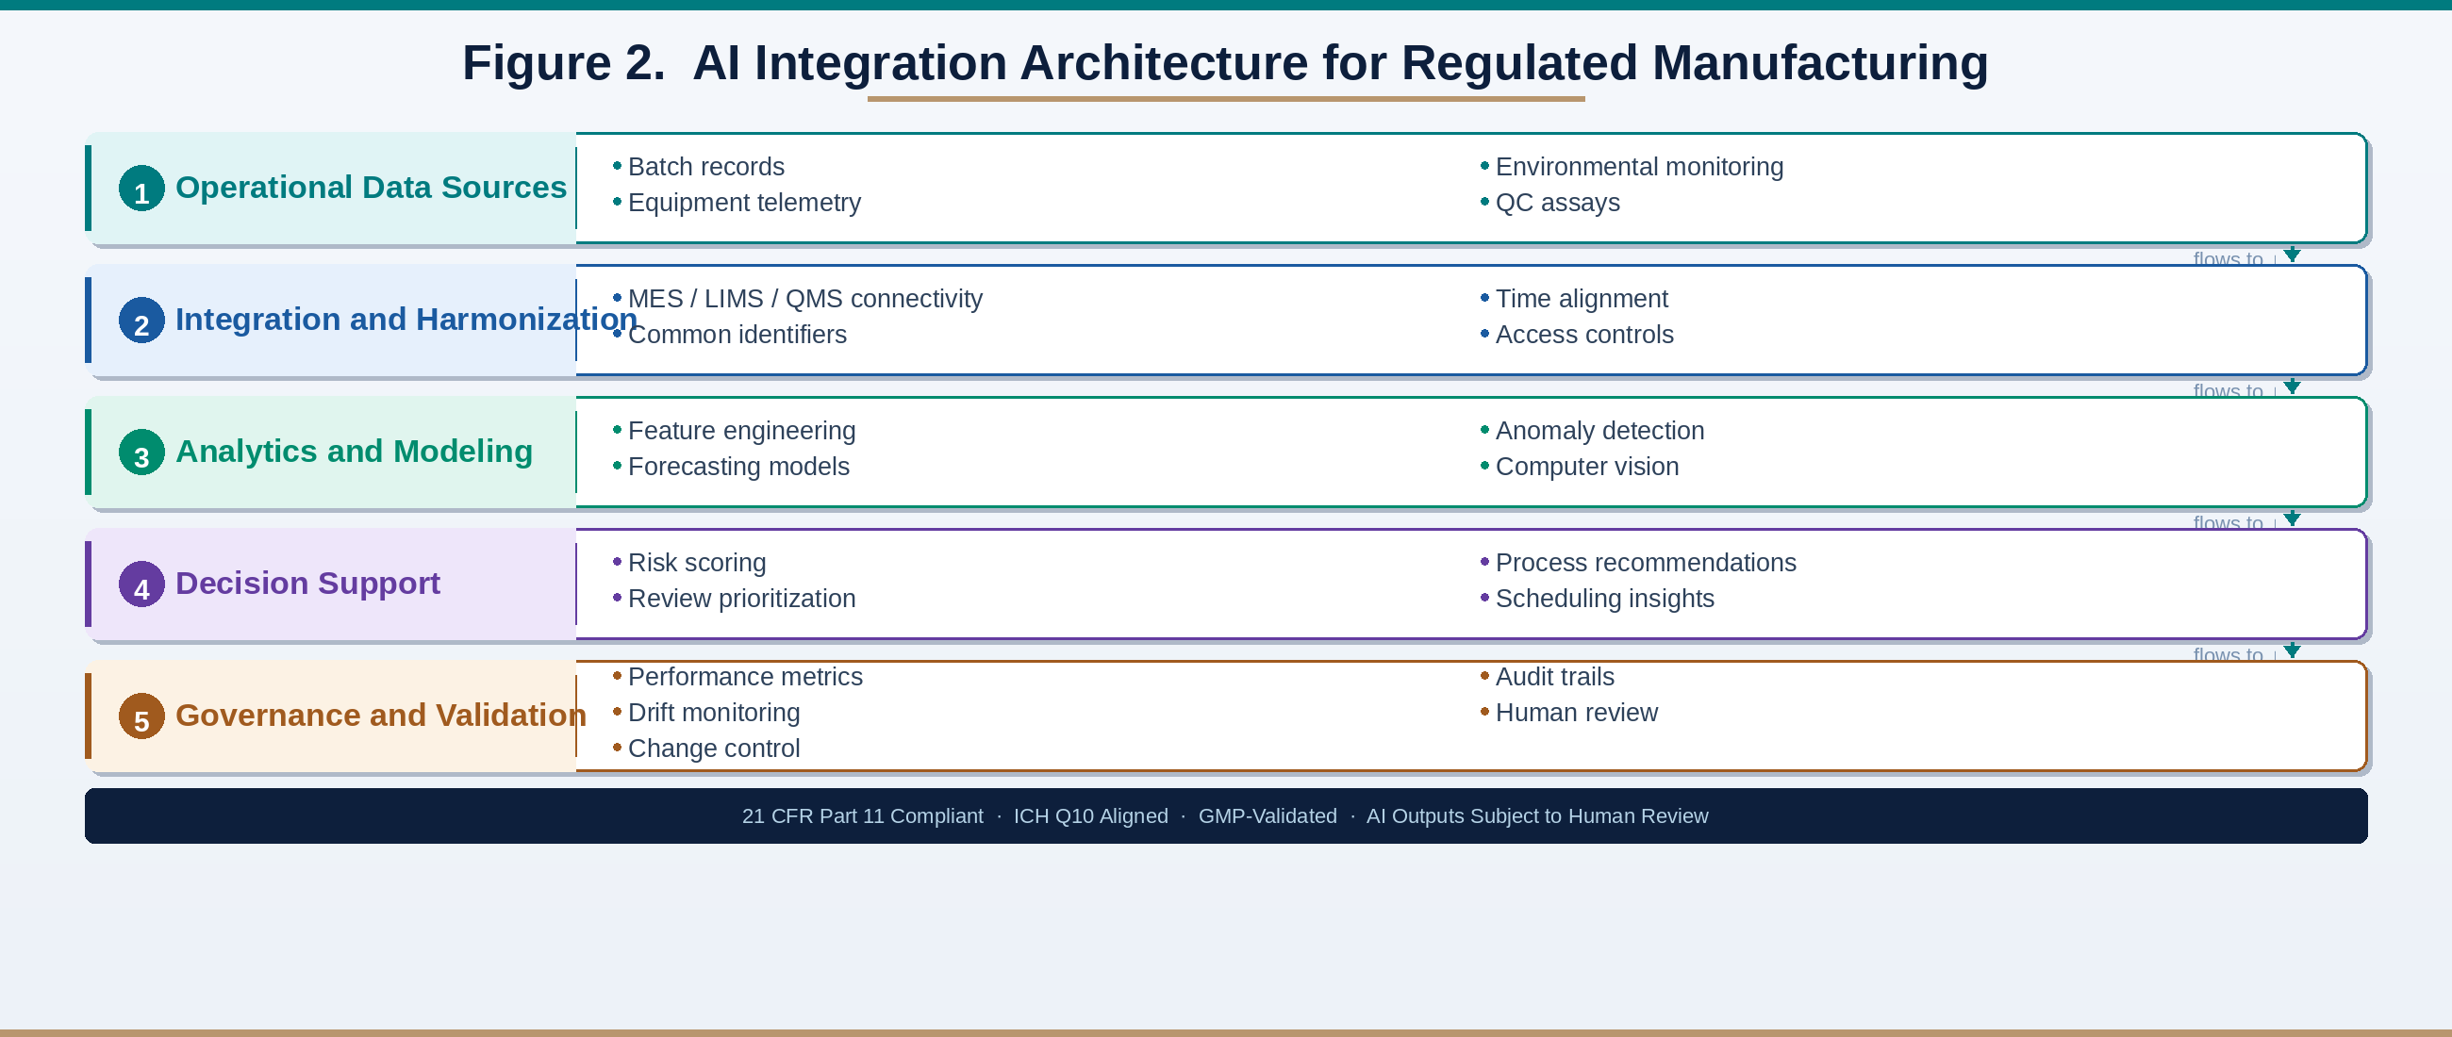Click the arrow leading to Governance and Validation

click(x=2292, y=651)
